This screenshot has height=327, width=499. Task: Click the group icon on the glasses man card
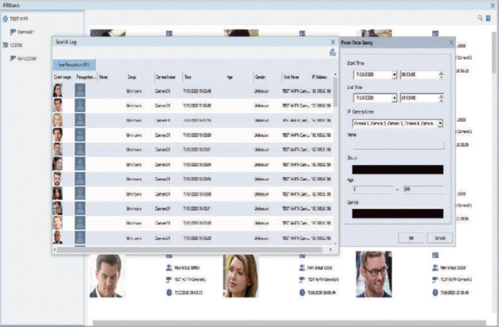[435, 268]
